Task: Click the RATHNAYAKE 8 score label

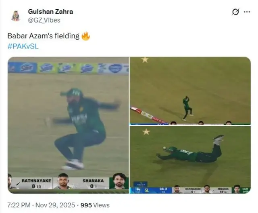Action: [36, 183]
